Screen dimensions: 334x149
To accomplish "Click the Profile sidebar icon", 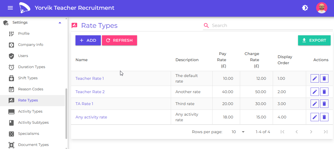I will 11,34.
